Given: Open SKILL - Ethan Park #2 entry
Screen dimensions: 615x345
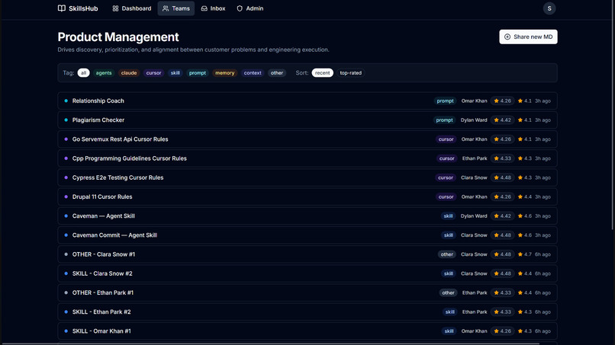Looking at the screenshot, I should coord(307,311).
